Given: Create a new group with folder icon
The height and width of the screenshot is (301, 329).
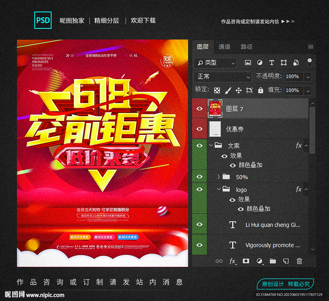Looking at the screenshot, I should pyautogui.click(x=273, y=261).
